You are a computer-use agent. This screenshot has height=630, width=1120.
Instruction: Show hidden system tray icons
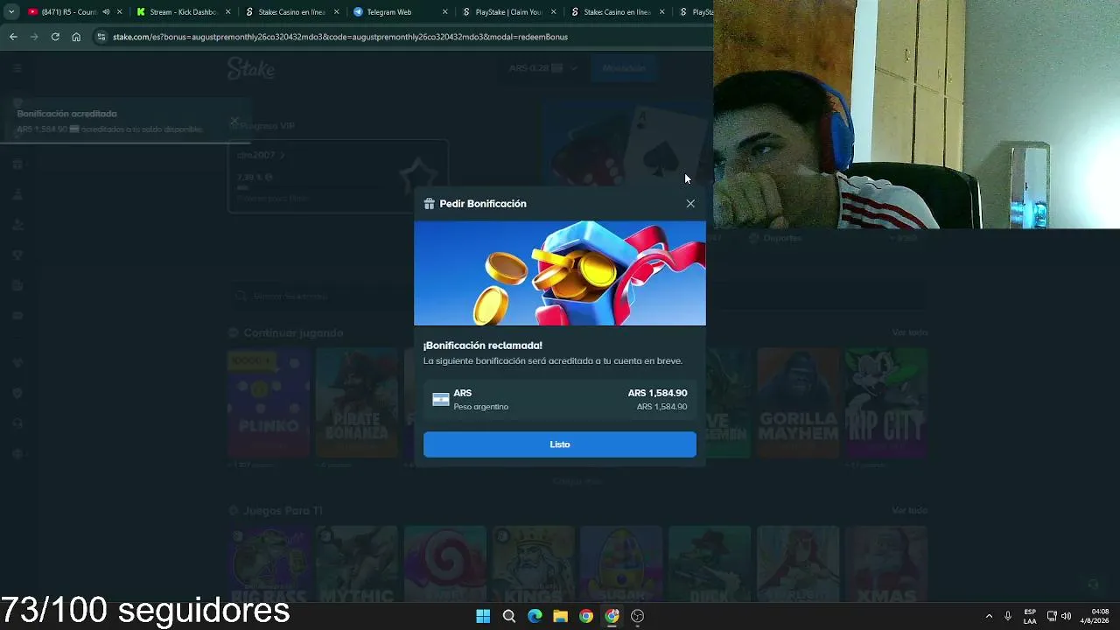coord(989,616)
